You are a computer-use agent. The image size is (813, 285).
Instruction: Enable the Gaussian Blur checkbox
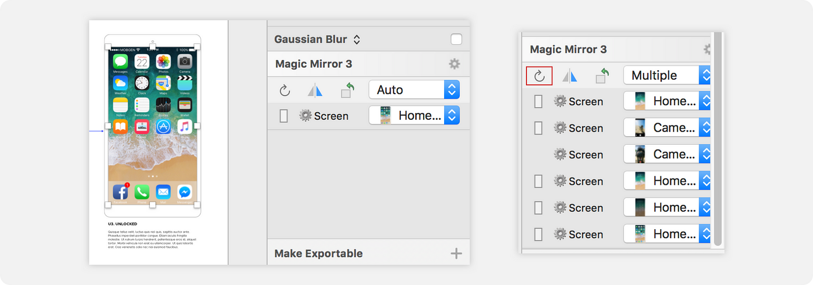[x=456, y=39]
